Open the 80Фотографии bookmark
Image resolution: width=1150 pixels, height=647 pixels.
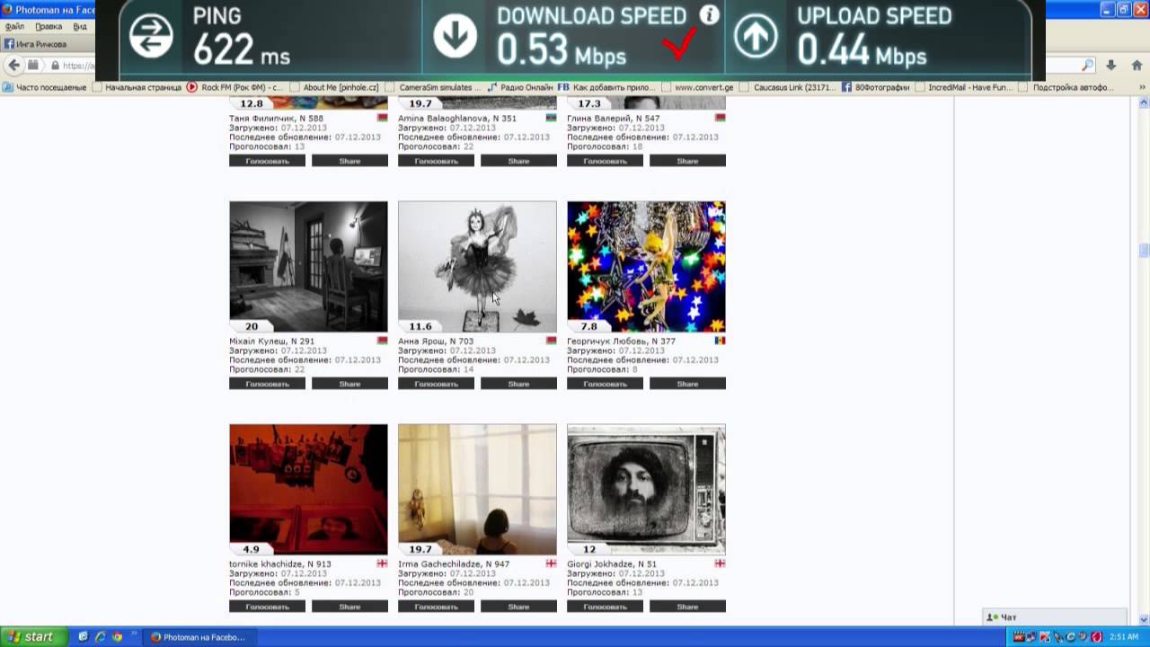pyautogui.click(x=876, y=87)
